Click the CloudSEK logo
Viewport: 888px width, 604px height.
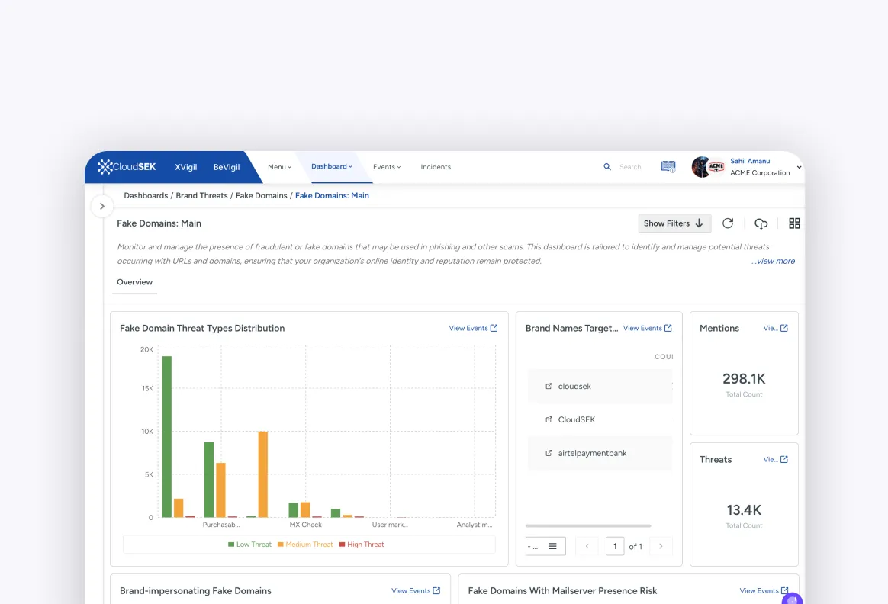[x=127, y=166]
